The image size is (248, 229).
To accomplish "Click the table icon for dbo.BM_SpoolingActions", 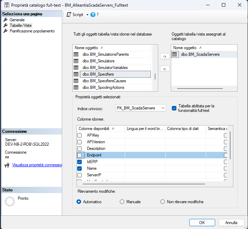I will 76,87.
